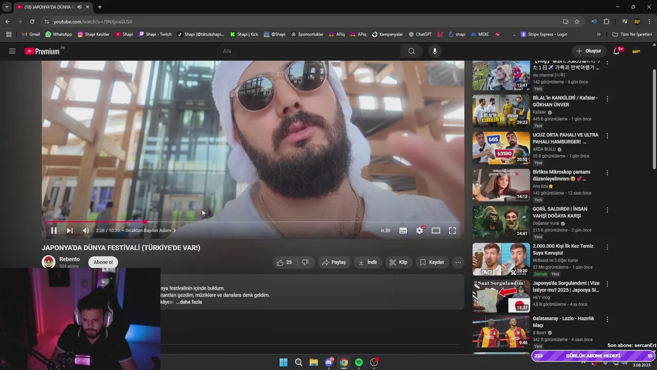The width and height of the screenshot is (657, 370).
Task: Skip to next video
Action: pos(70,230)
